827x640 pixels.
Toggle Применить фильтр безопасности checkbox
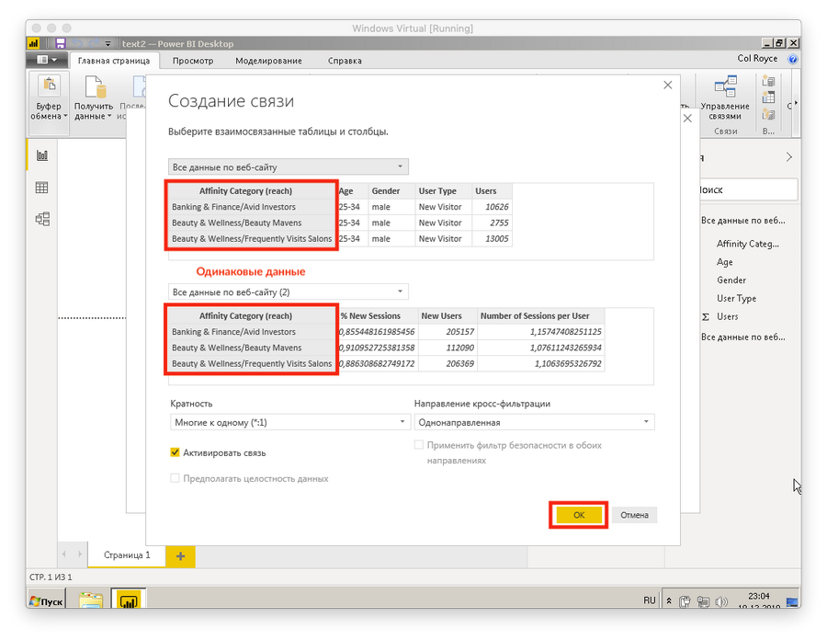(x=418, y=444)
